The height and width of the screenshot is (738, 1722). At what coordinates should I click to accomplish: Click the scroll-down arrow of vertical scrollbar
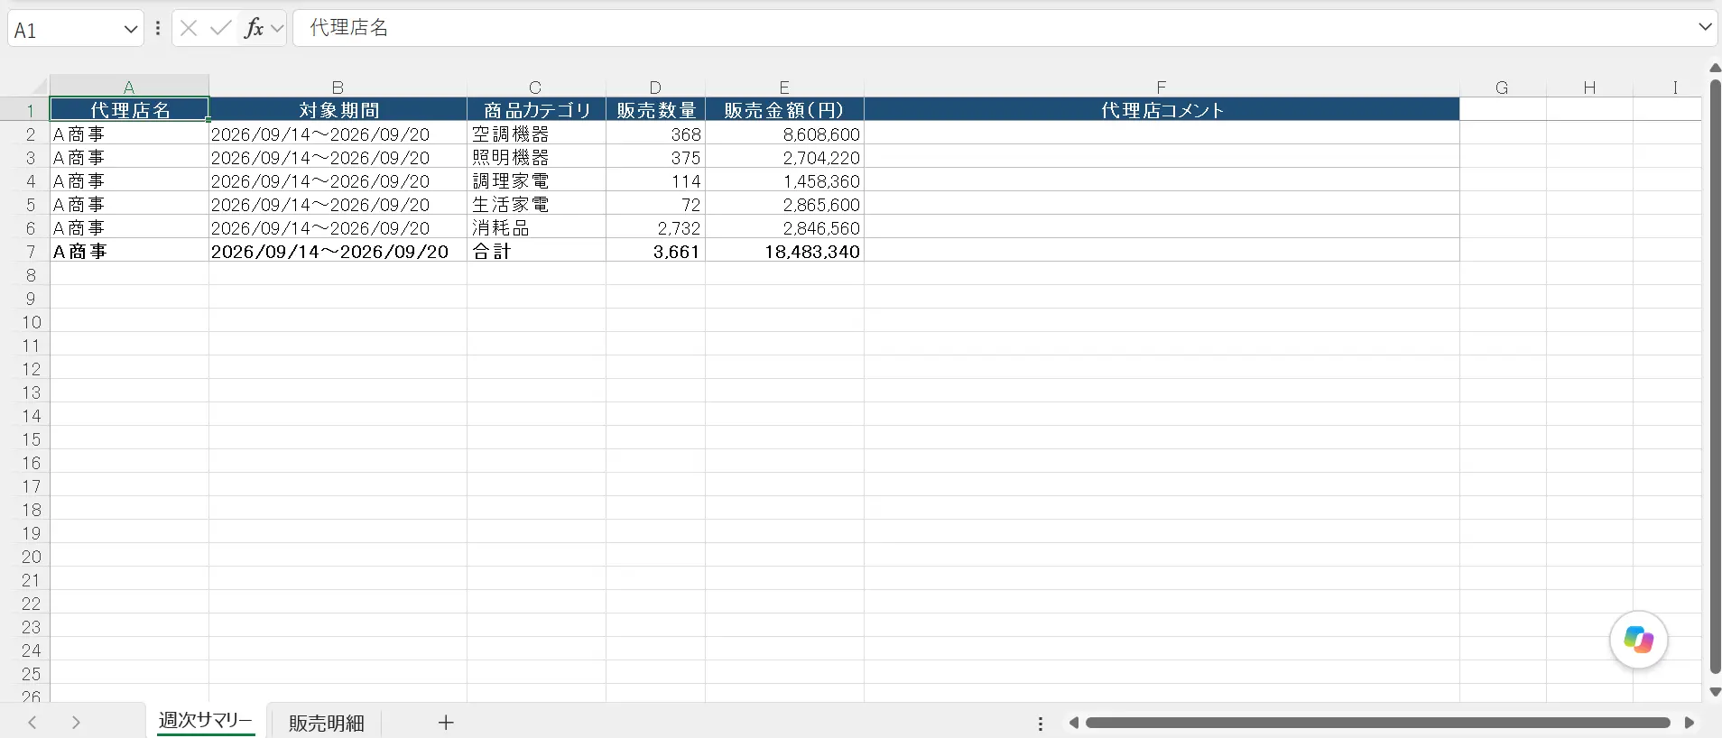coord(1715,692)
